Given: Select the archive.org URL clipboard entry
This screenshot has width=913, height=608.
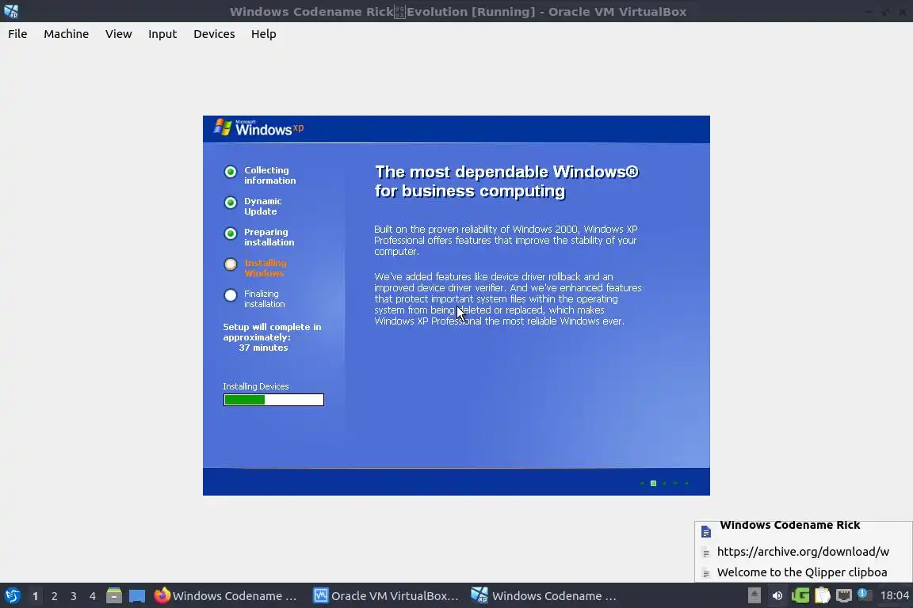Looking at the screenshot, I should coord(804,552).
